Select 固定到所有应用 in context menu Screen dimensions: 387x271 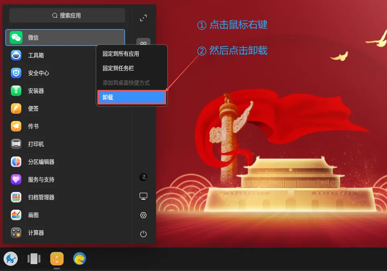click(x=132, y=54)
